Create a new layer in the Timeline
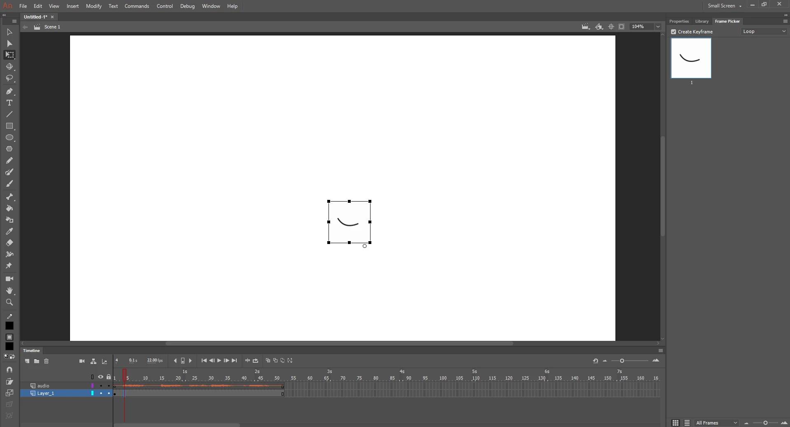This screenshot has width=790, height=427. pyautogui.click(x=27, y=361)
